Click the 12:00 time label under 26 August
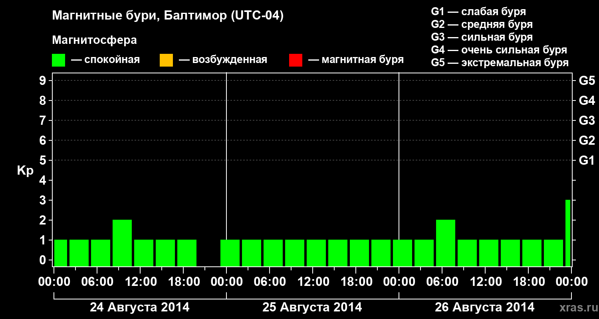The image size is (599, 319). [x=485, y=282]
